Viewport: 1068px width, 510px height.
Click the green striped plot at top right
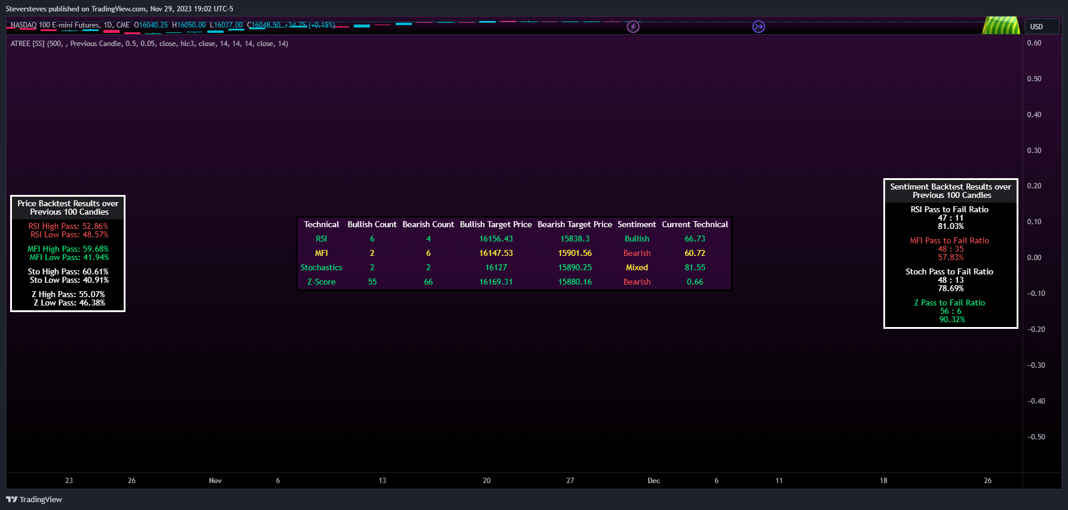click(1002, 26)
